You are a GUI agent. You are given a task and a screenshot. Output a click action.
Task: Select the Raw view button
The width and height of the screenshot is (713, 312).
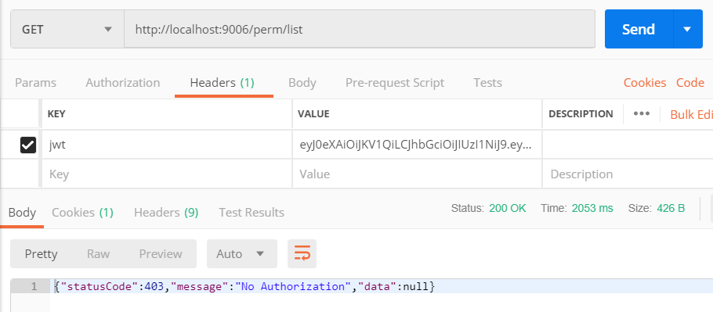point(98,253)
